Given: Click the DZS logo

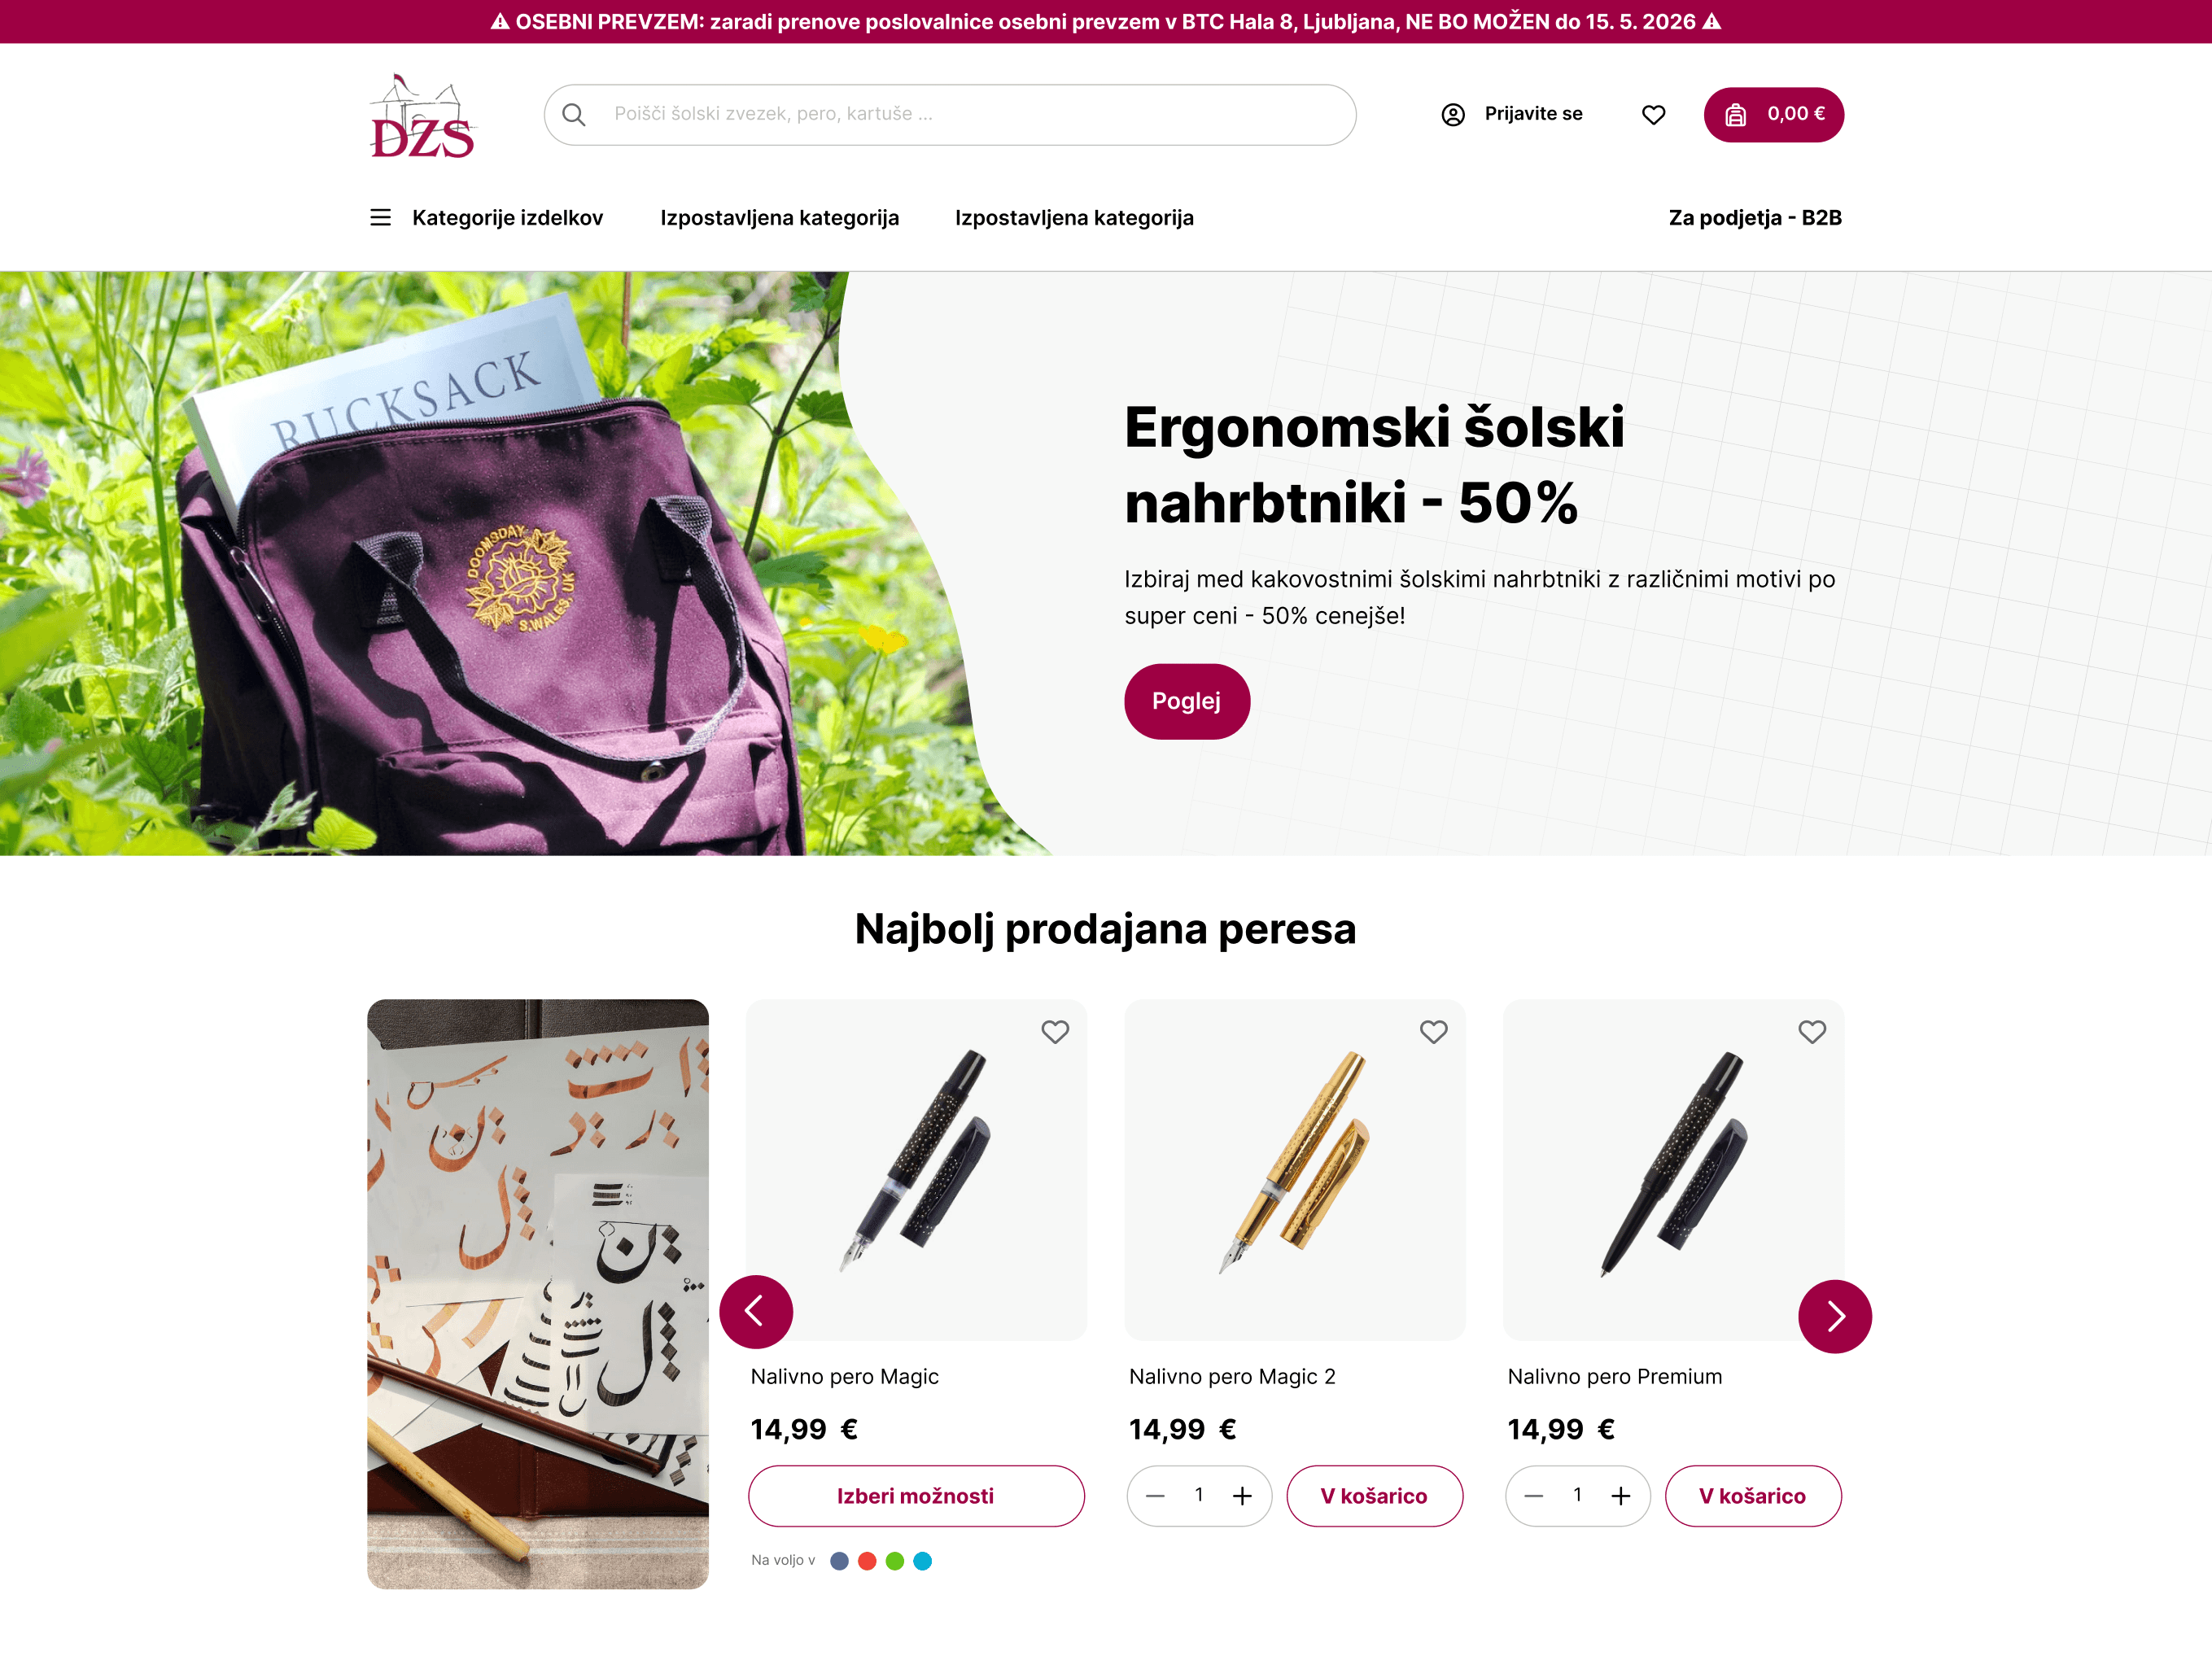Looking at the screenshot, I should (x=422, y=116).
